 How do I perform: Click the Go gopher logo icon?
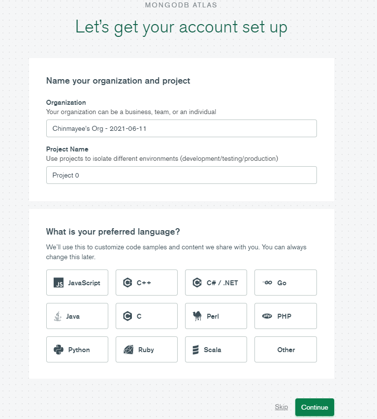tap(267, 282)
